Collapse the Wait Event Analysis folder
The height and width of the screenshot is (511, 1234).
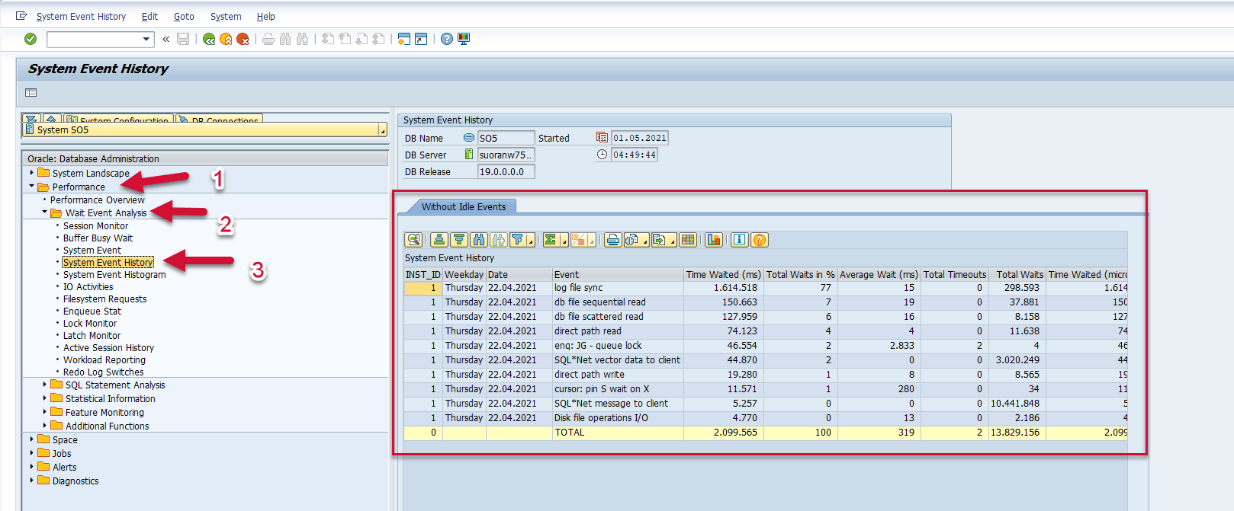tap(45, 212)
